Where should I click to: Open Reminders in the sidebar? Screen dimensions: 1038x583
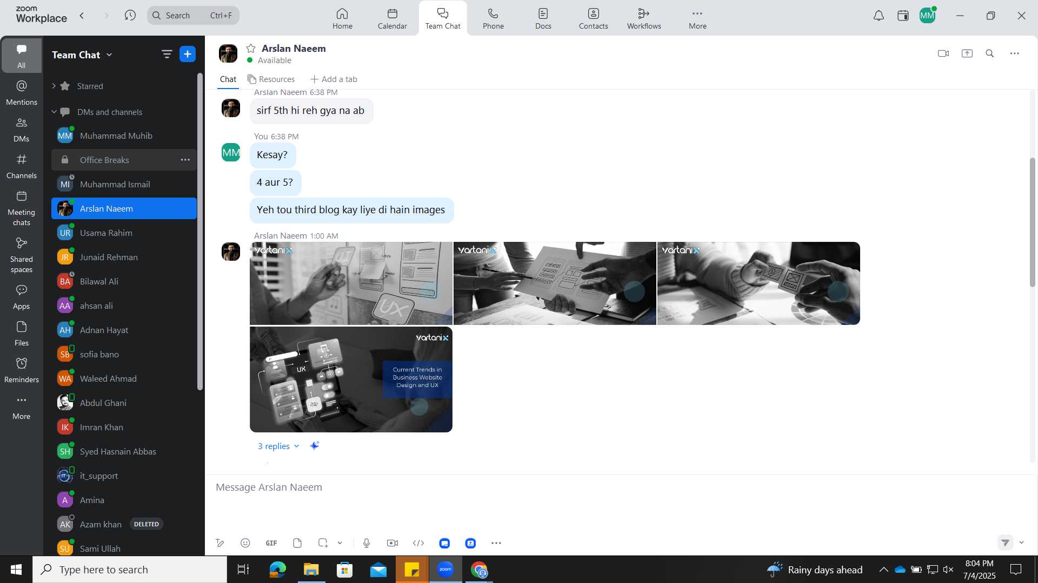point(22,370)
